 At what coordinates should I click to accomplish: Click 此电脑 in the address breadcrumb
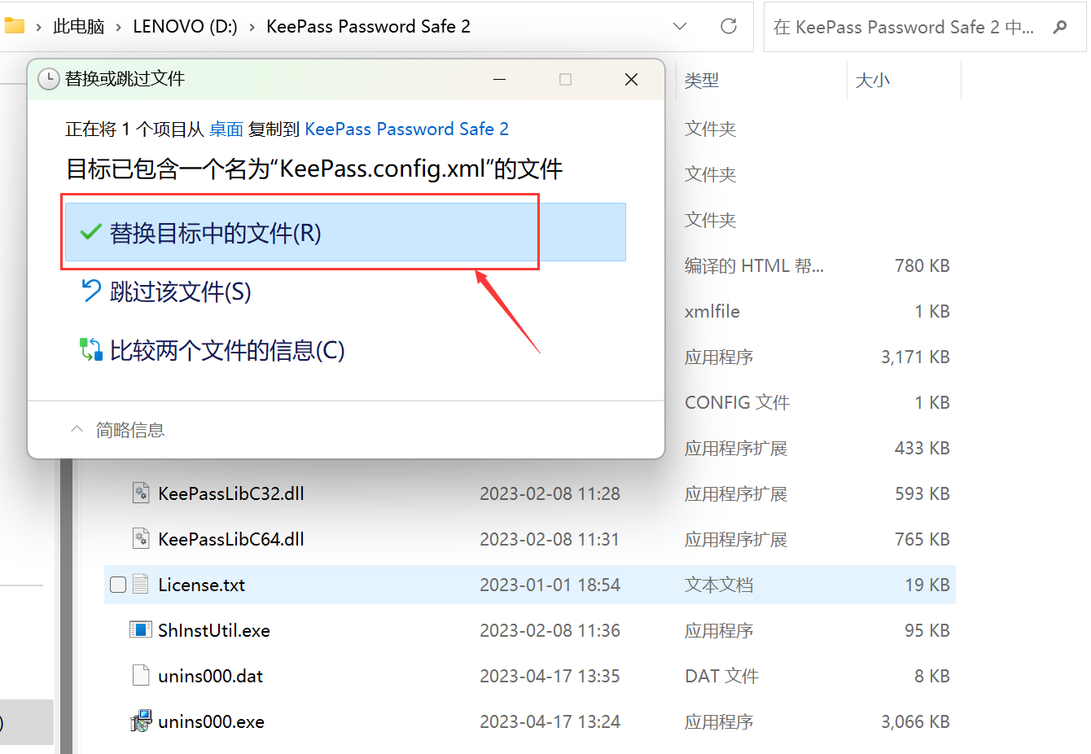pyautogui.click(x=79, y=26)
